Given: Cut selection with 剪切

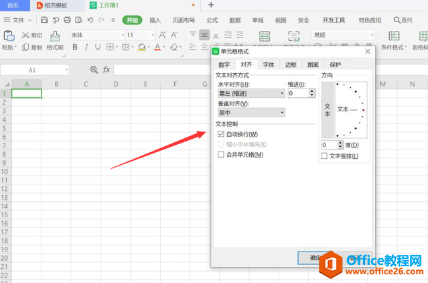Looking at the screenshot, I should coord(32,36).
